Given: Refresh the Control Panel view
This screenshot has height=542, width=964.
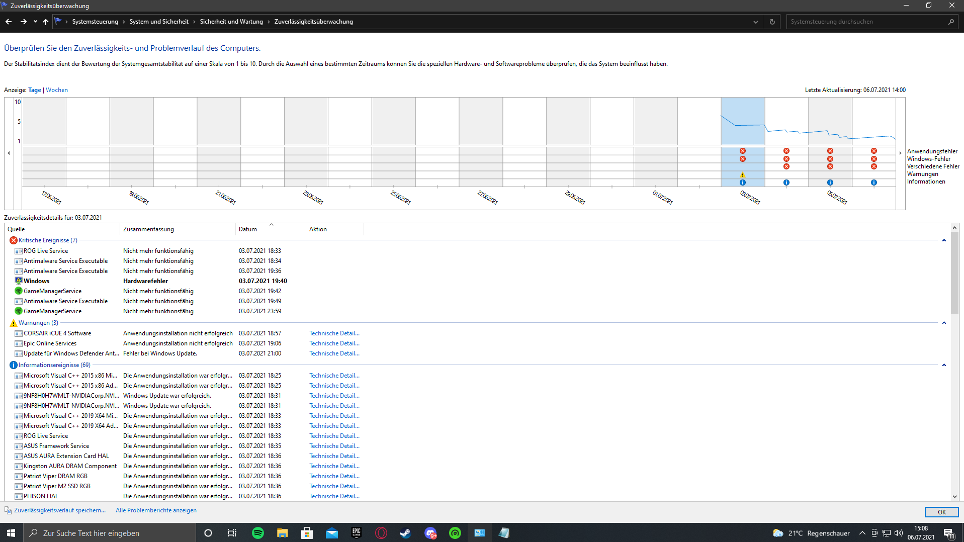Looking at the screenshot, I should (772, 22).
